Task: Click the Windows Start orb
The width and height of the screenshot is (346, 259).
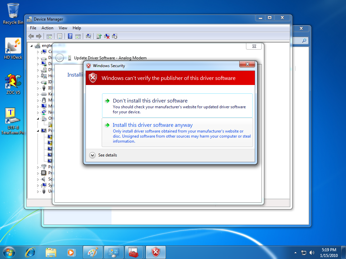Action: pyautogui.click(x=9, y=252)
